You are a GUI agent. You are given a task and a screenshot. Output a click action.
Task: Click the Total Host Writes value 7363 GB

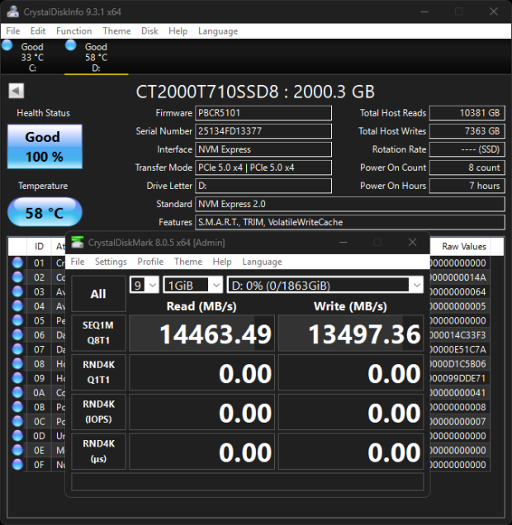pos(467,131)
